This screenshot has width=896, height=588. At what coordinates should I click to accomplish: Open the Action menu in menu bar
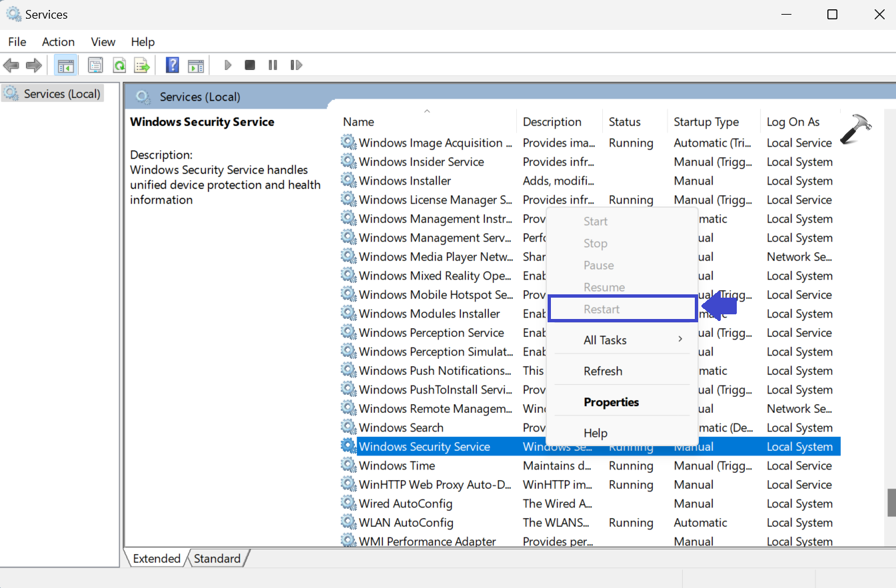(58, 42)
